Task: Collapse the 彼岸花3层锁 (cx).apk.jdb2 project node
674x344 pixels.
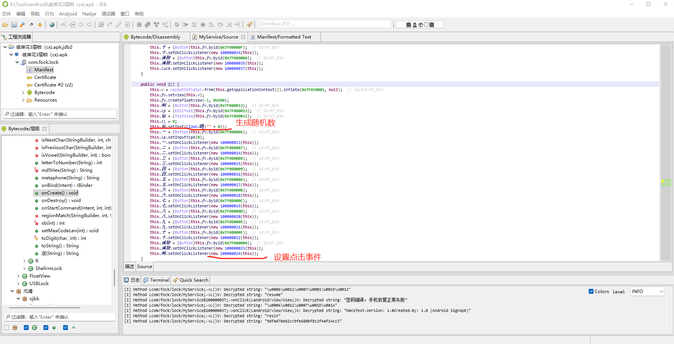Action: 5,47
